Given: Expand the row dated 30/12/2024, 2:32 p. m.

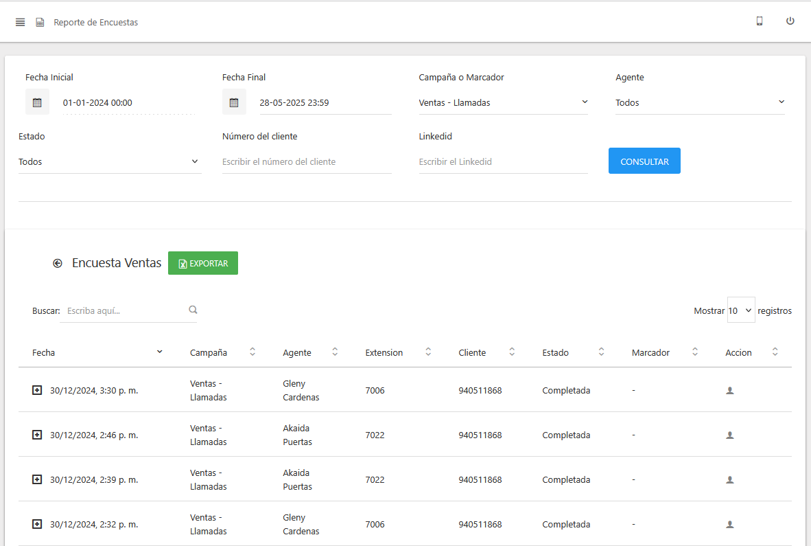Looking at the screenshot, I should click(37, 524).
